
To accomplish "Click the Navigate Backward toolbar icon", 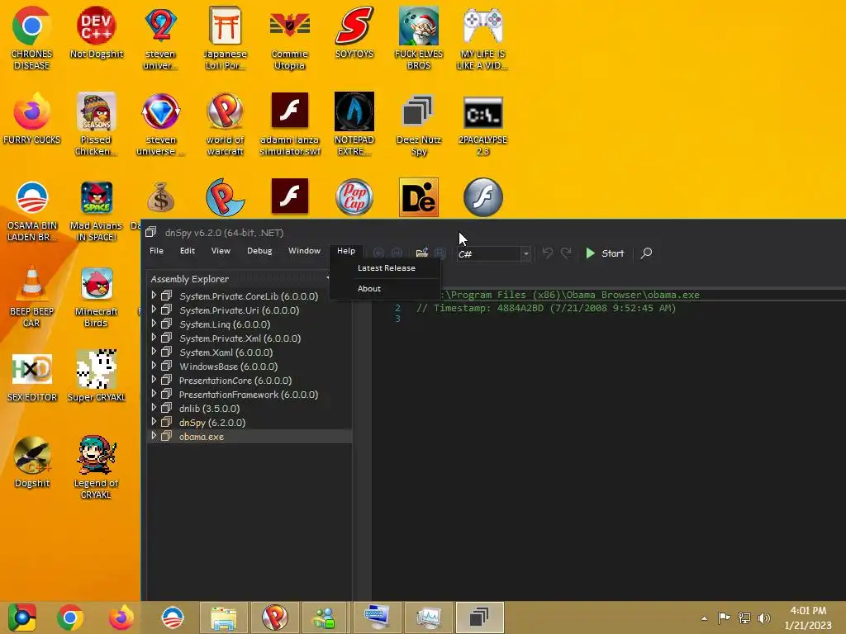I will click(378, 253).
